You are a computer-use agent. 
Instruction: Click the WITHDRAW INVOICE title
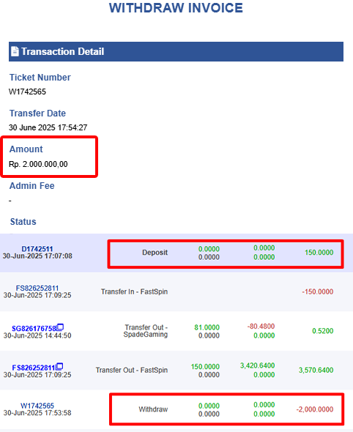click(176, 8)
